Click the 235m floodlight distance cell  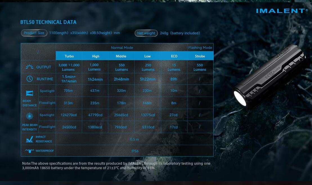[95, 103]
